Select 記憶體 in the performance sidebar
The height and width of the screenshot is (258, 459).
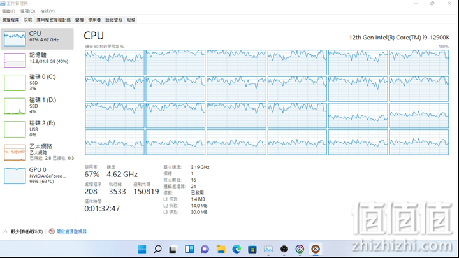(x=37, y=60)
